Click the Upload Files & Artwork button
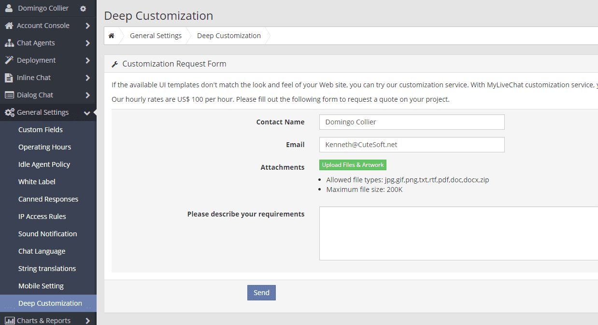Image resolution: width=598 pixels, height=325 pixels. tap(353, 164)
